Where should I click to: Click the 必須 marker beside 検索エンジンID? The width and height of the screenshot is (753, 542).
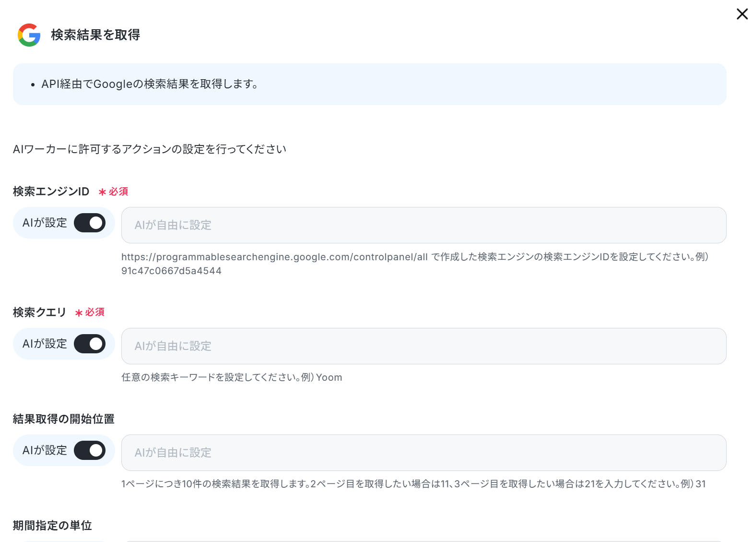click(113, 192)
